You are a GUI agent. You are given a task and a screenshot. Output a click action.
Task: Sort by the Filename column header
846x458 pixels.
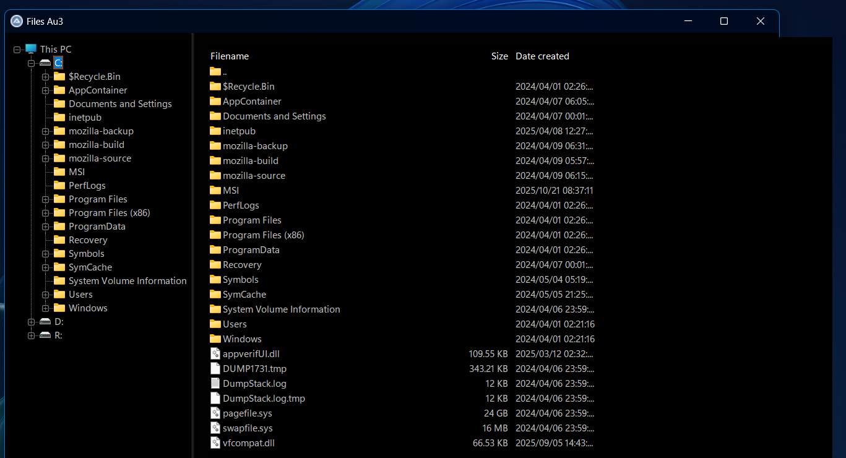click(x=230, y=56)
